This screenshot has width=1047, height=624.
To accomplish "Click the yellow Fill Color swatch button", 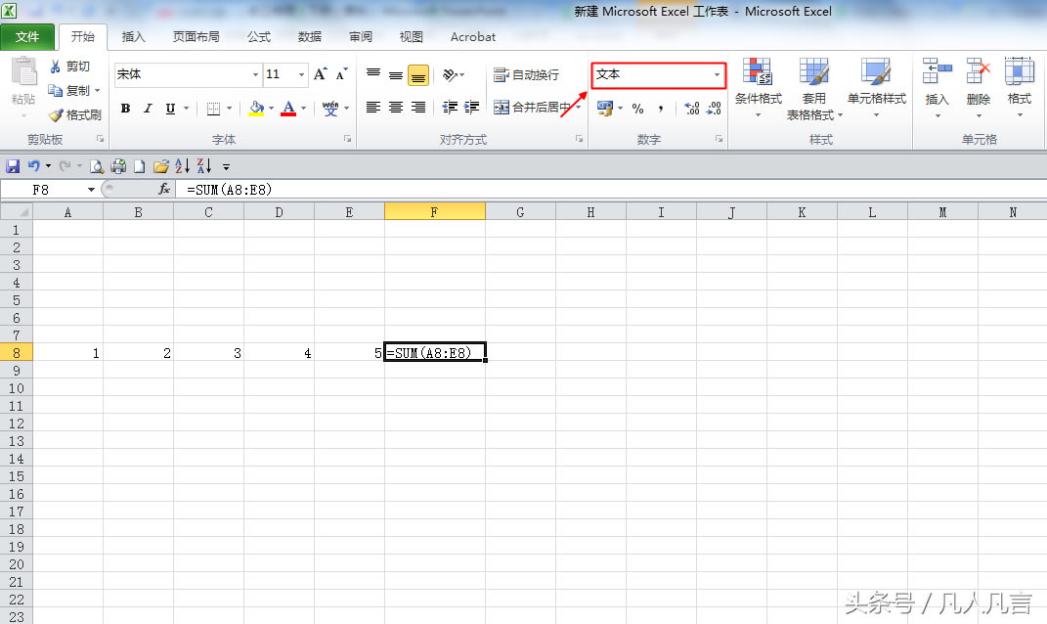I will (256, 109).
